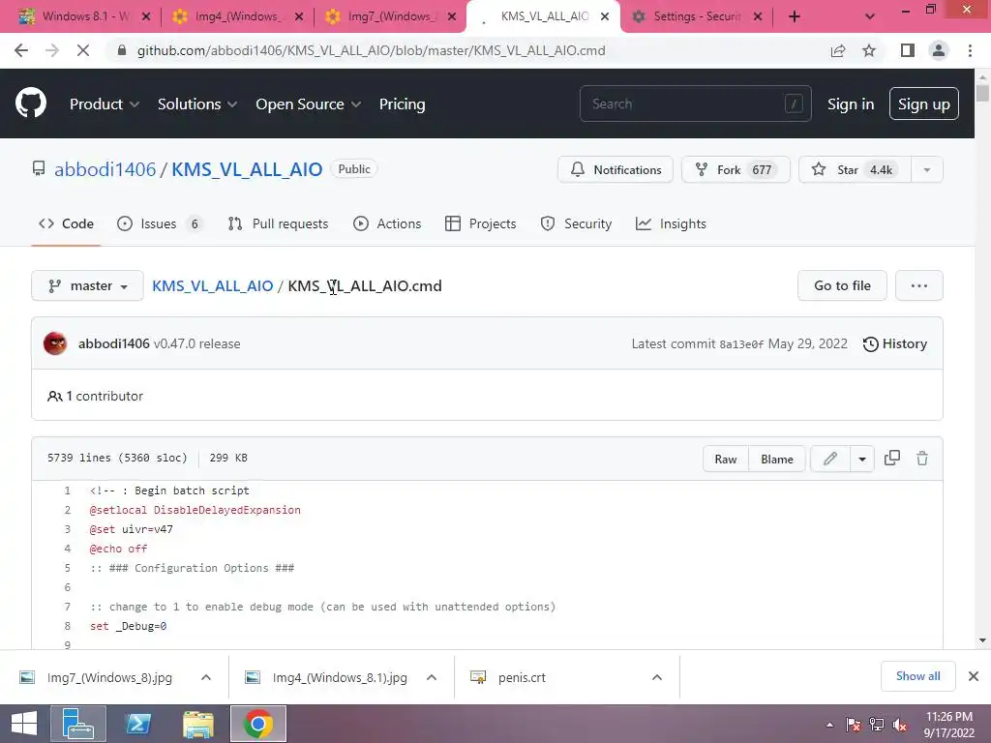Screen dimensions: 991x743
Task: Open the Blame view
Action: [777, 459]
